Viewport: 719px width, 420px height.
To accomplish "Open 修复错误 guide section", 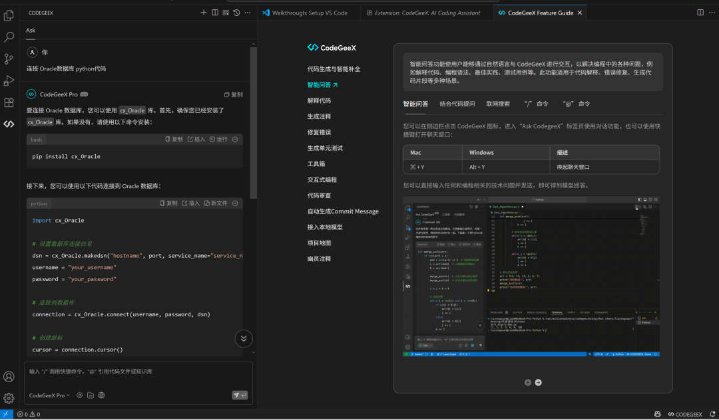I will coord(319,132).
